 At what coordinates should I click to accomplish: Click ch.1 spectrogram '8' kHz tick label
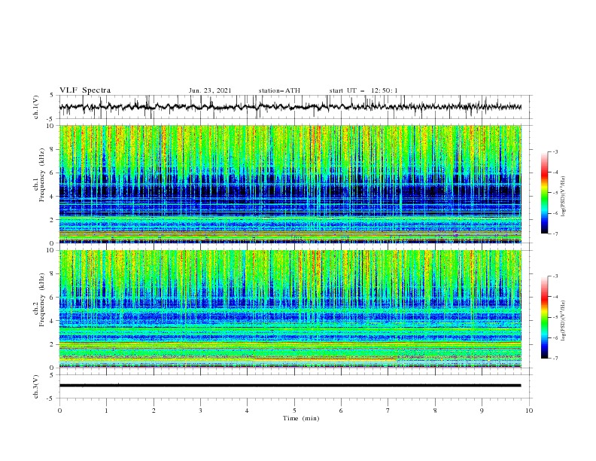(x=52, y=149)
